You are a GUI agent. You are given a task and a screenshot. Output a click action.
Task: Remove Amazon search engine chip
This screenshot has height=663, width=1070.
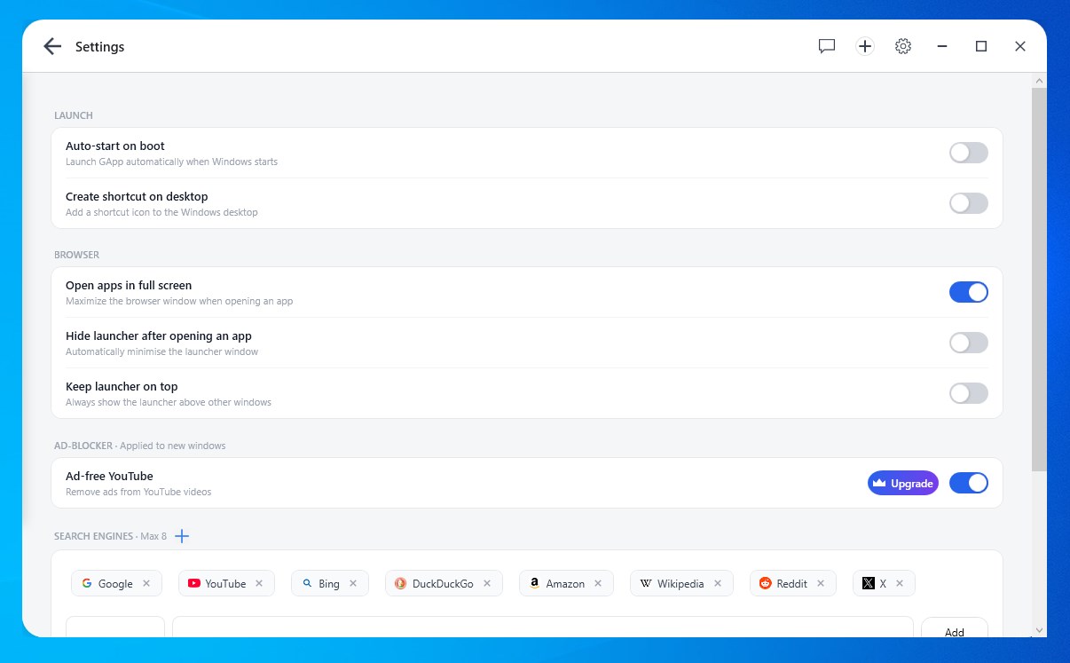(598, 583)
